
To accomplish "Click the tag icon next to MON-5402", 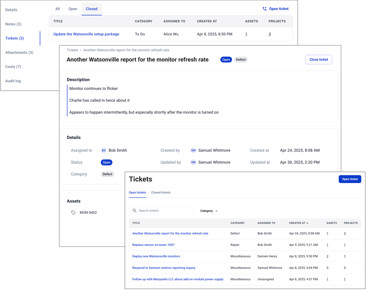I will coord(73,213).
